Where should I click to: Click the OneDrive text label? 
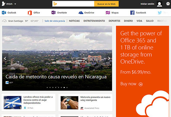(x=89, y=13)
